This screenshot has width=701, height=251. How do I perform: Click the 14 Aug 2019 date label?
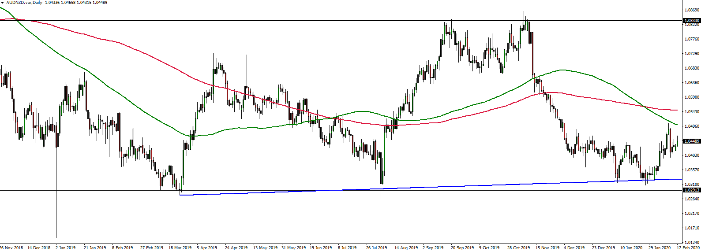406,248
